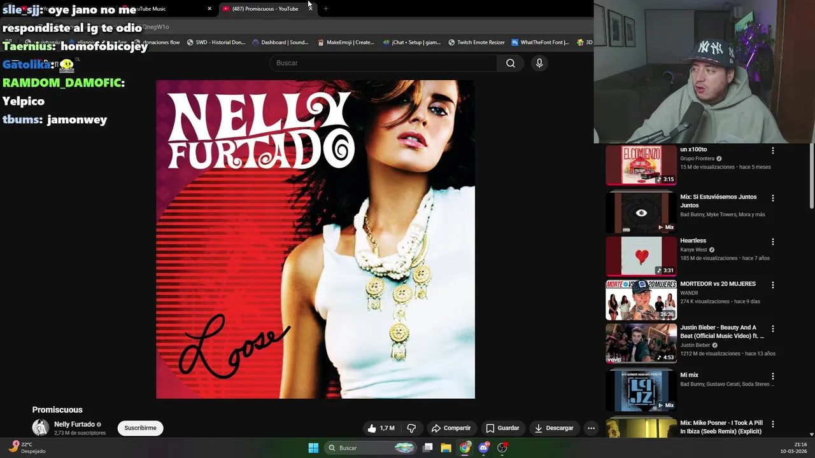Screen dimensions: 815x458
Task: Click the page vertical scrollbar
Action: (x=811, y=176)
